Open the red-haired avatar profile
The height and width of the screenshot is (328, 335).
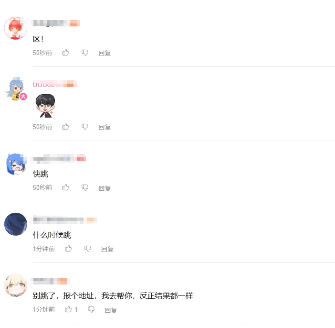coord(16,28)
